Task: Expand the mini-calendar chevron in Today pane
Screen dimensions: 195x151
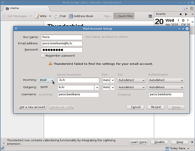Action: 192,22
